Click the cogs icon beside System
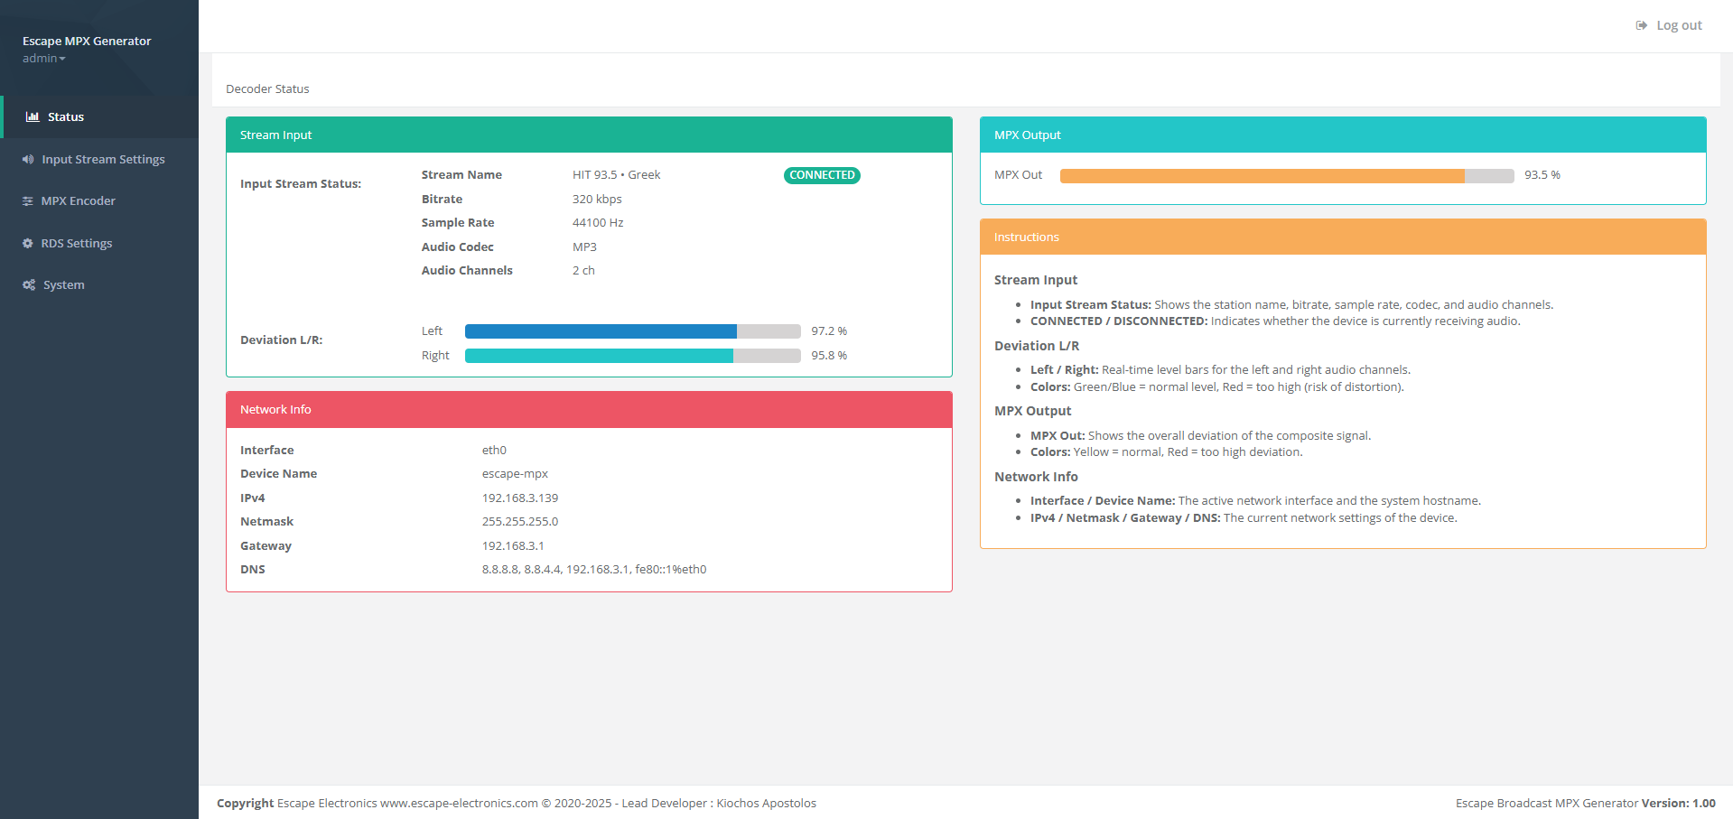Image resolution: width=1733 pixels, height=819 pixels. click(x=29, y=285)
